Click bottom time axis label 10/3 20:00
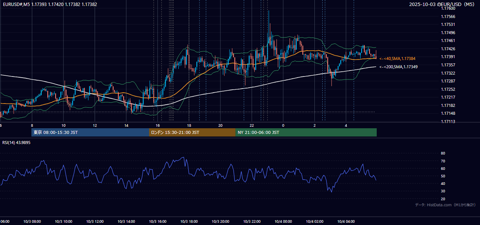480x225 pixels. [x=220, y=222]
